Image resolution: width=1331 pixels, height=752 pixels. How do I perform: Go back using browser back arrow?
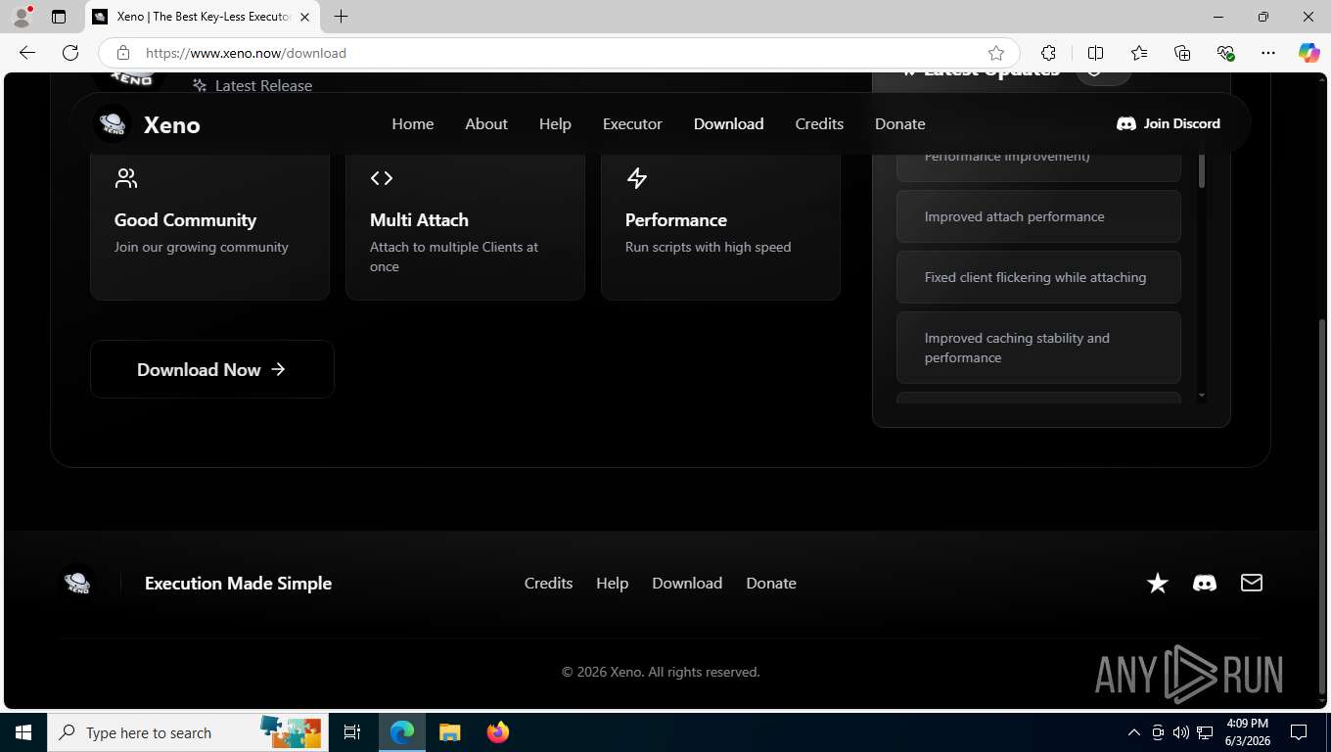coord(26,53)
